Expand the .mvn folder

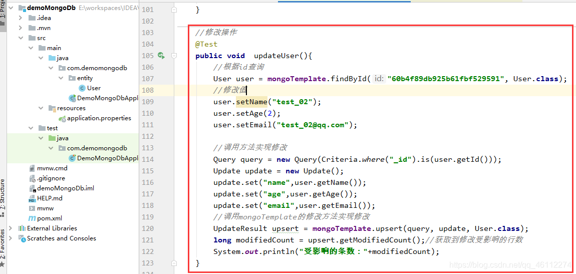21,28
